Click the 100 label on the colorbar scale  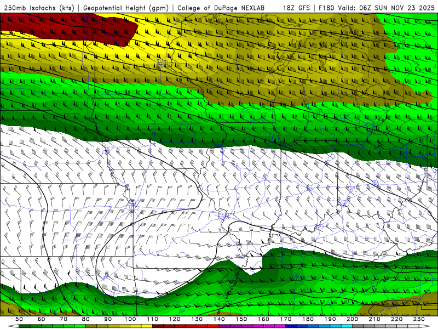click(x=130, y=319)
